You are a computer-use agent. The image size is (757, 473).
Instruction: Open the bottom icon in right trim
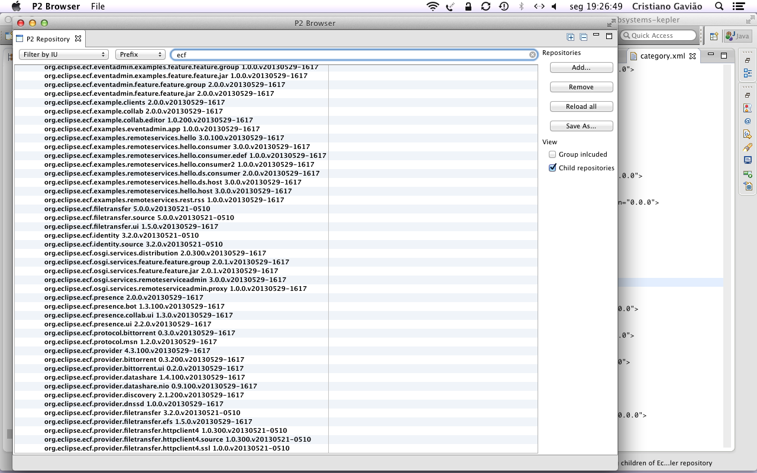point(748,186)
